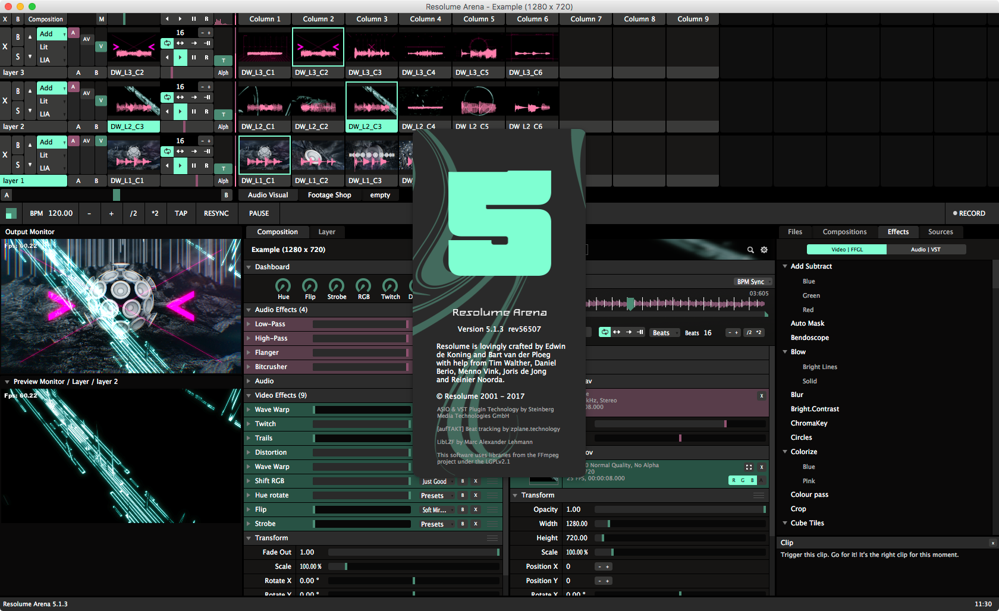Switch to the Layer tab

tap(326, 232)
